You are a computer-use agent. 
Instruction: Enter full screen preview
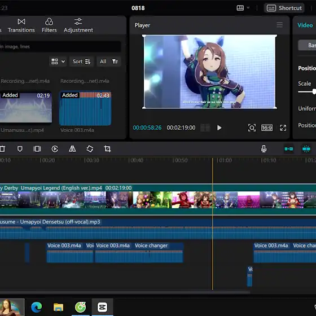coord(283,128)
